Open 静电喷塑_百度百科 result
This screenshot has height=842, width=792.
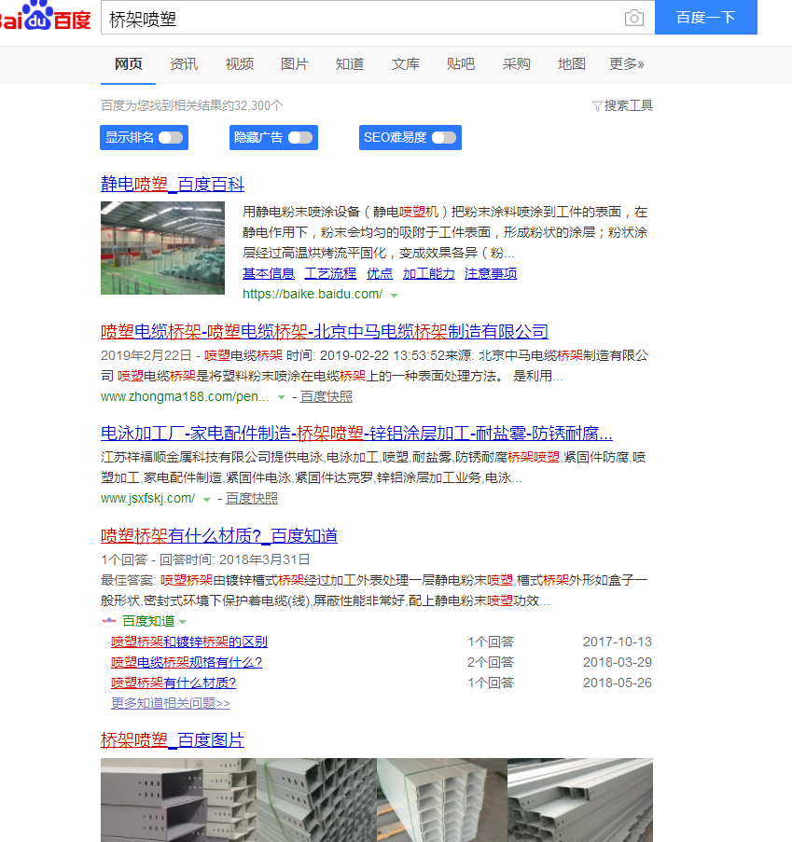(x=173, y=185)
